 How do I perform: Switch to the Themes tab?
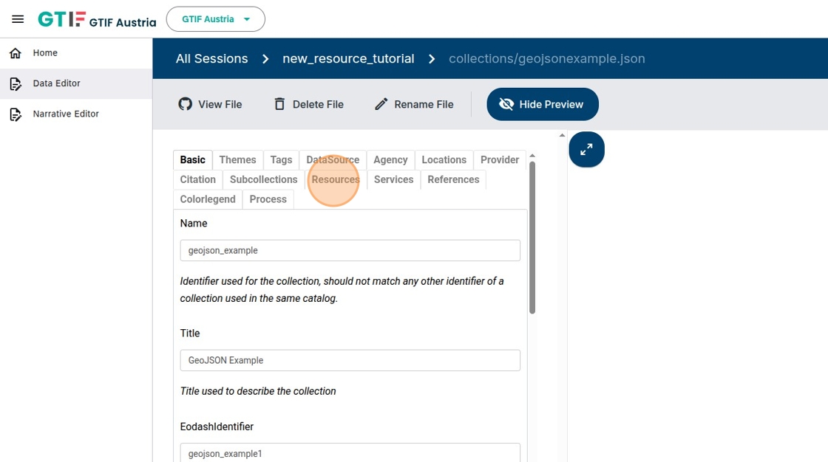pos(237,160)
